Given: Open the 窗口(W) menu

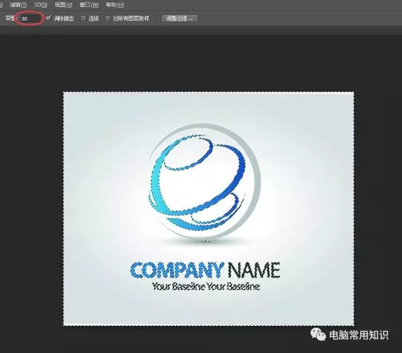Looking at the screenshot, I should (x=89, y=4).
